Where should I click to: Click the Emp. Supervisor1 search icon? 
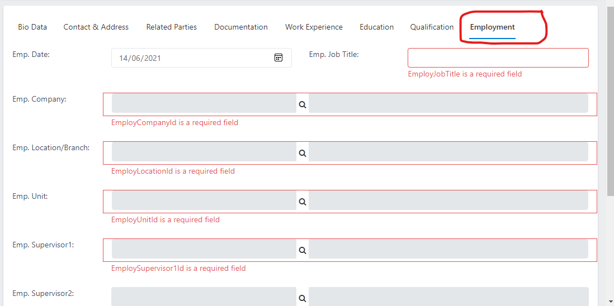pos(303,250)
